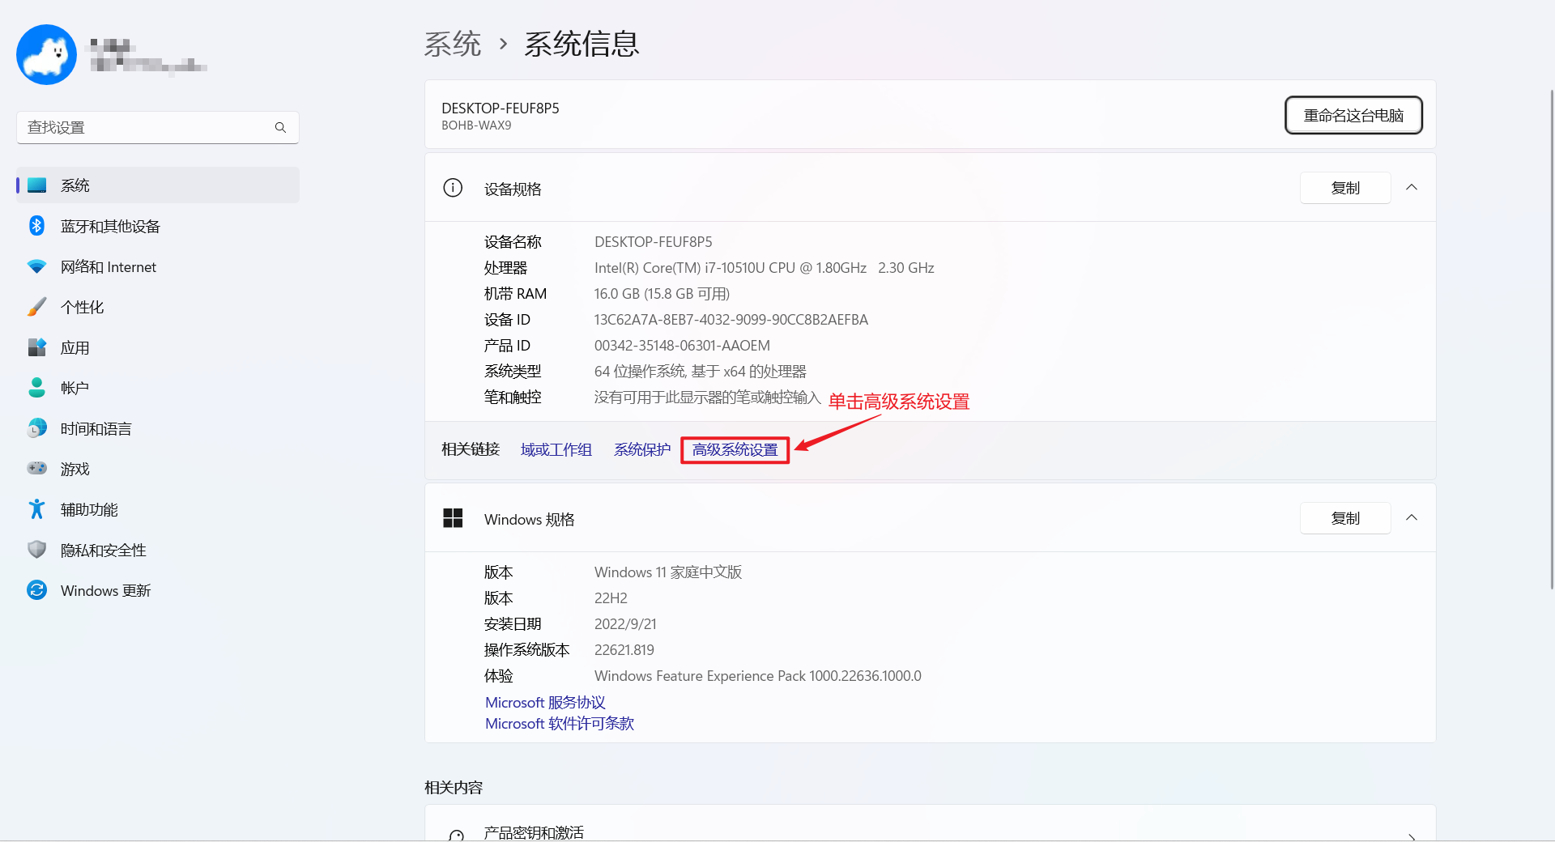Select the globe clock icon for 时间和语言
The width and height of the screenshot is (1555, 842).
click(x=37, y=428)
